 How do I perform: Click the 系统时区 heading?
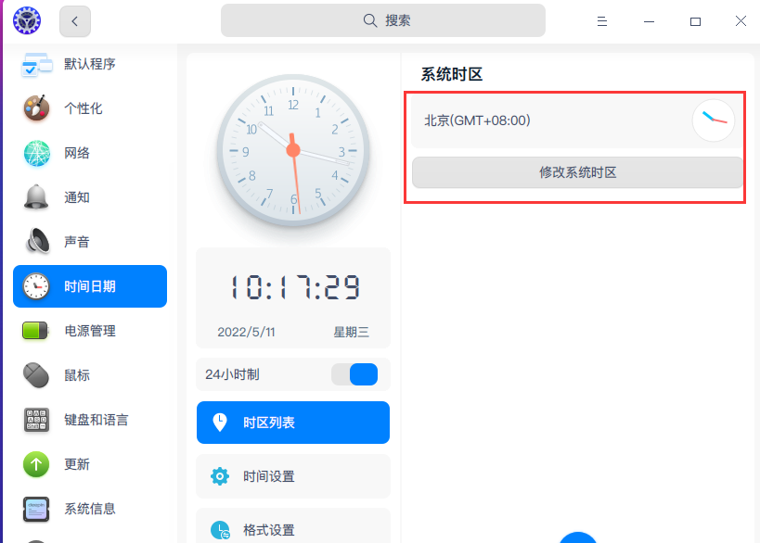[x=452, y=74]
